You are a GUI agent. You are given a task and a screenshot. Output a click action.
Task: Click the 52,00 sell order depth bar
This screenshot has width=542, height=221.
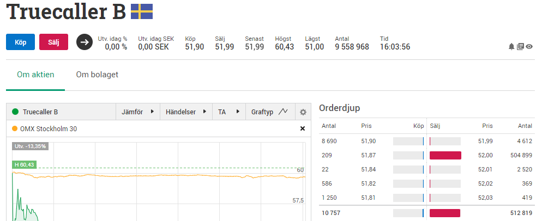point(445,156)
